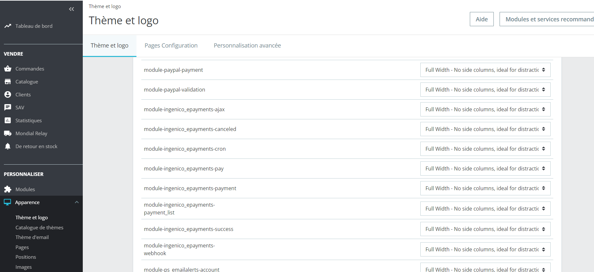Click the Catalogue store icon
The height and width of the screenshot is (272, 594).
click(x=8, y=82)
